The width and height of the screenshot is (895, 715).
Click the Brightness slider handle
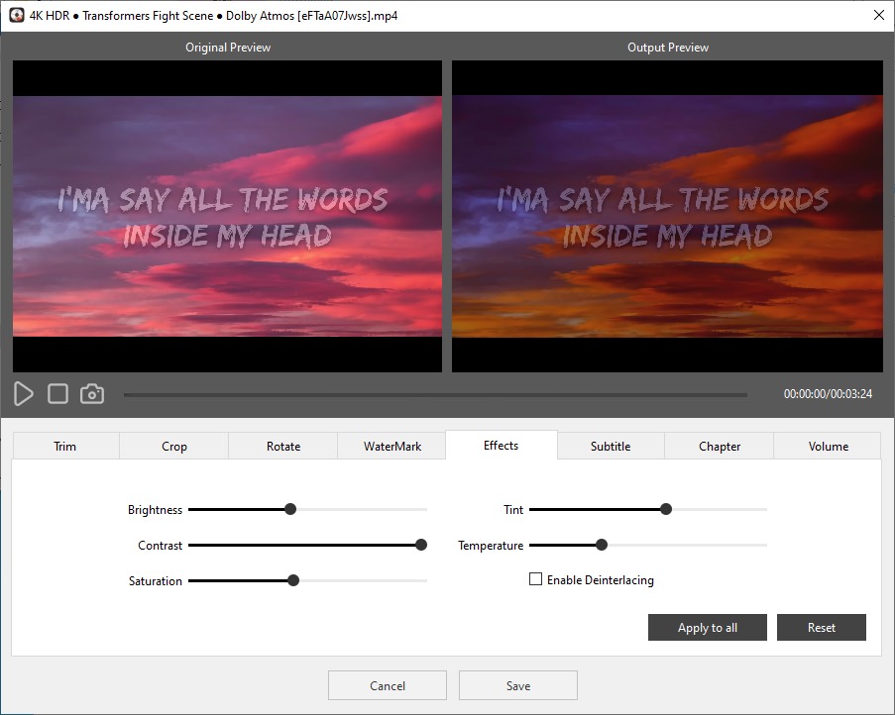[290, 509]
